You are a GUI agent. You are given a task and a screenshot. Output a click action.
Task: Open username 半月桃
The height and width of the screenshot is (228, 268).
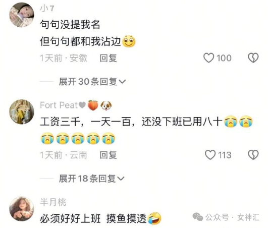(x=53, y=202)
